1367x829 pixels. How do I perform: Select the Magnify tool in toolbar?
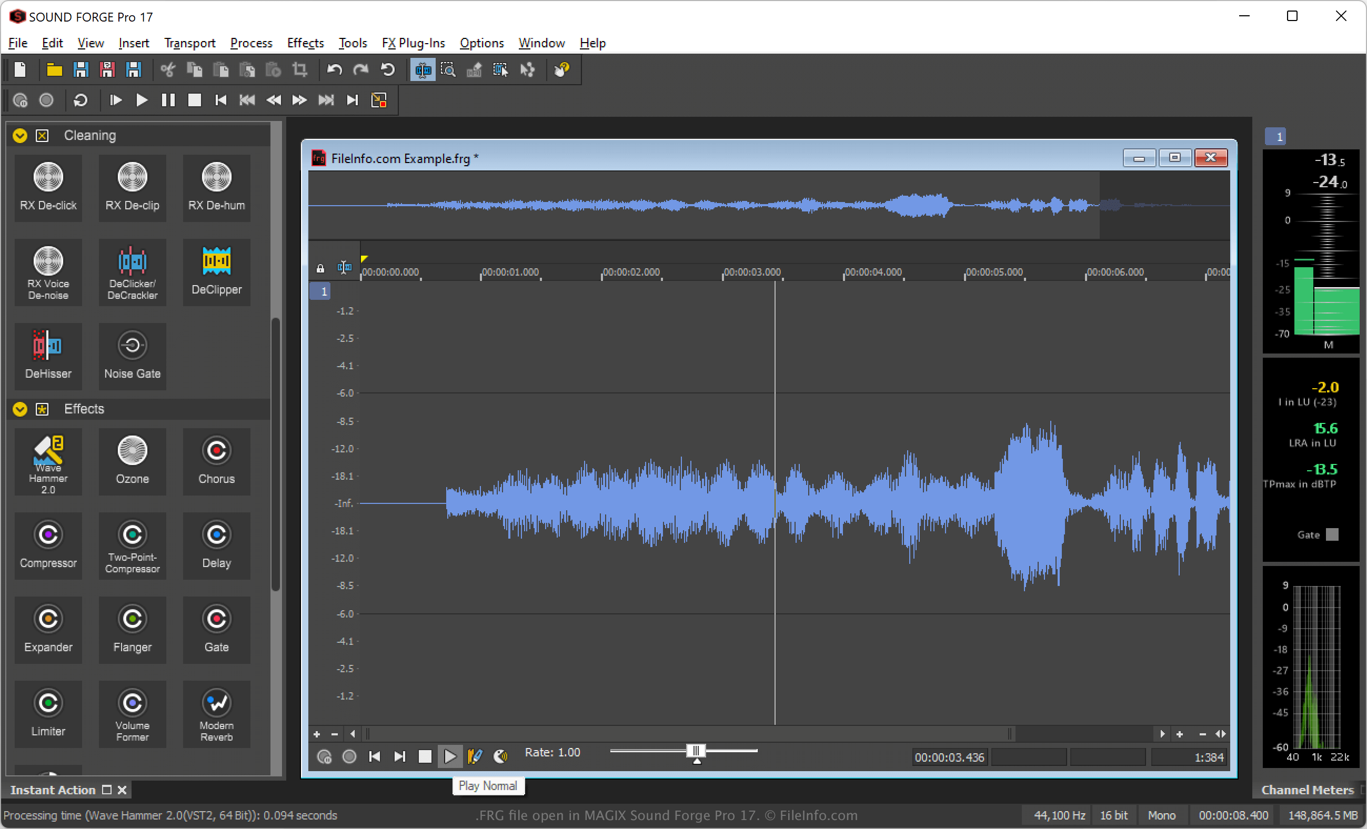(x=448, y=70)
